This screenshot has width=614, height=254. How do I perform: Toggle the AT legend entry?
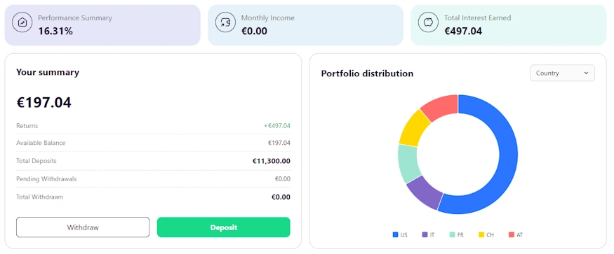pyautogui.click(x=516, y=235)
